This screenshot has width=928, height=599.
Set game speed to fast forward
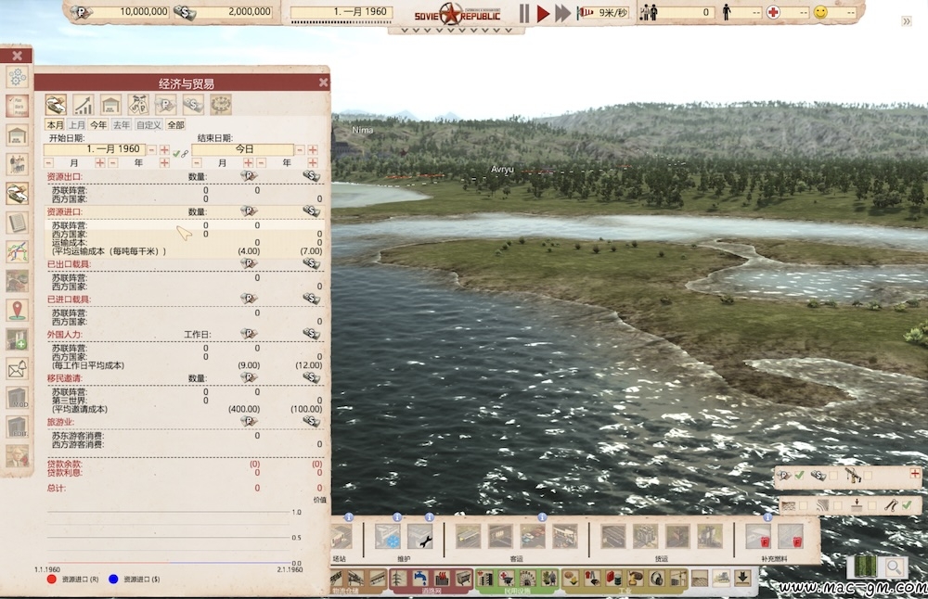[x=563, y=13]
